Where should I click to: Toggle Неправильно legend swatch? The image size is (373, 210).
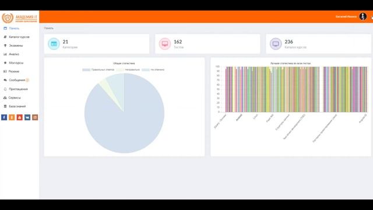[x=120, y=70]
